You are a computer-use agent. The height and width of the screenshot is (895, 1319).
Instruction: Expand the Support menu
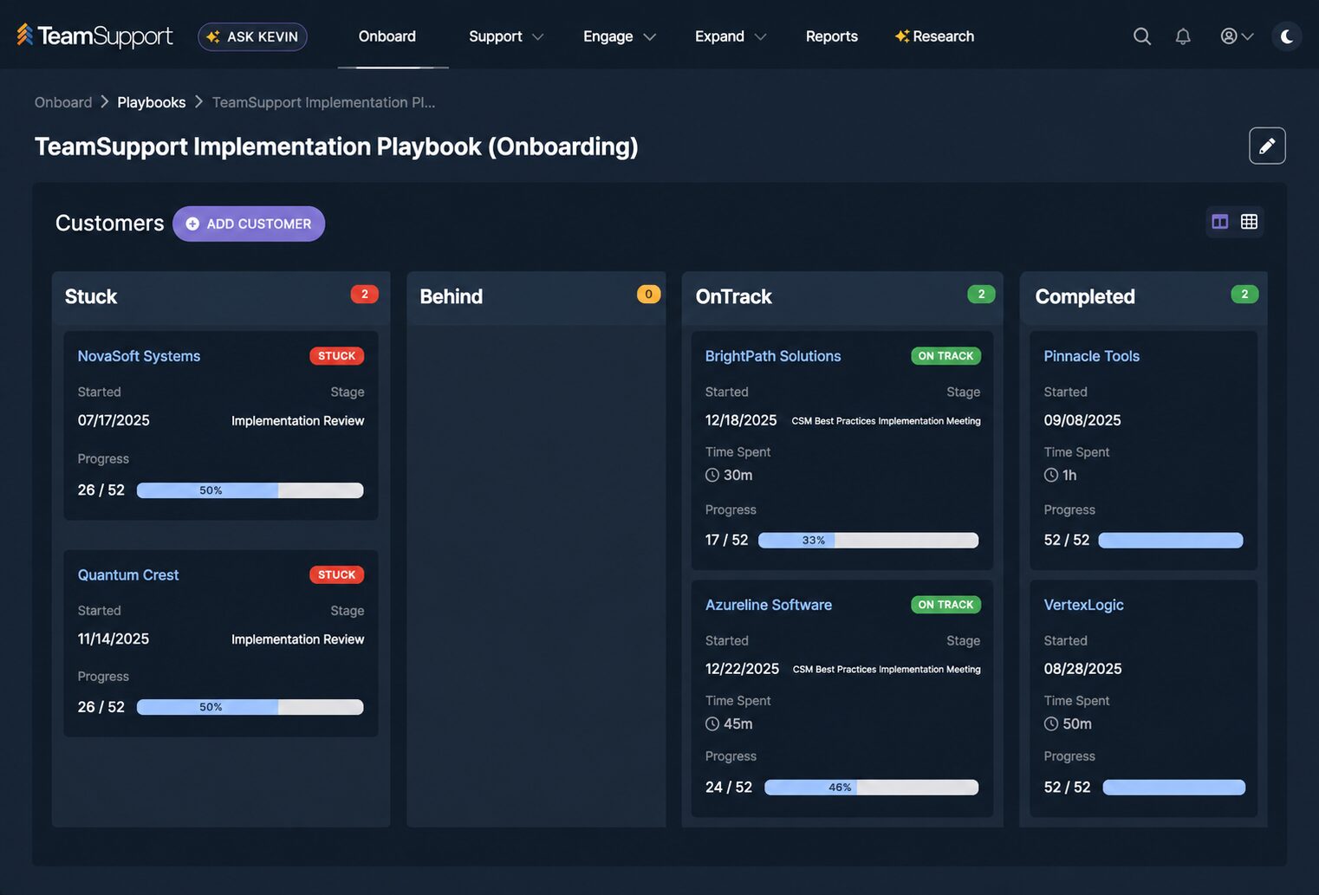[506, 36]
